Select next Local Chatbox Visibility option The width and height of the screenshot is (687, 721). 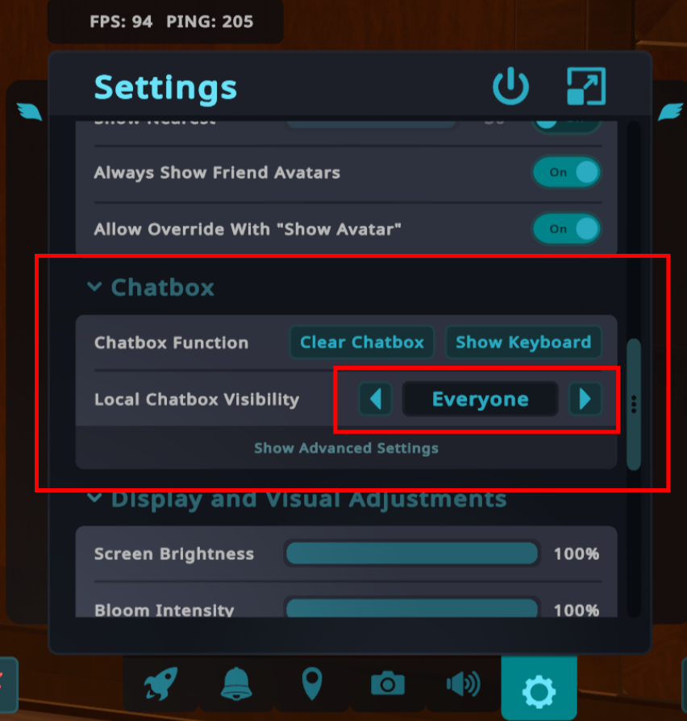click(585, 399)
